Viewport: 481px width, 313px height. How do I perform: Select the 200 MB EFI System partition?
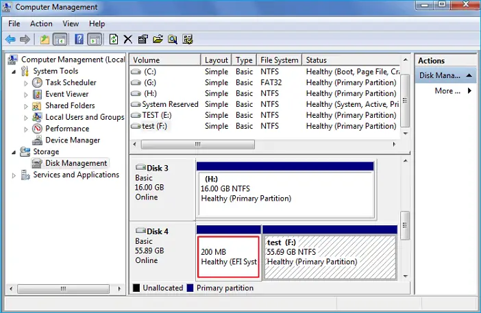[x=229, y=257]
